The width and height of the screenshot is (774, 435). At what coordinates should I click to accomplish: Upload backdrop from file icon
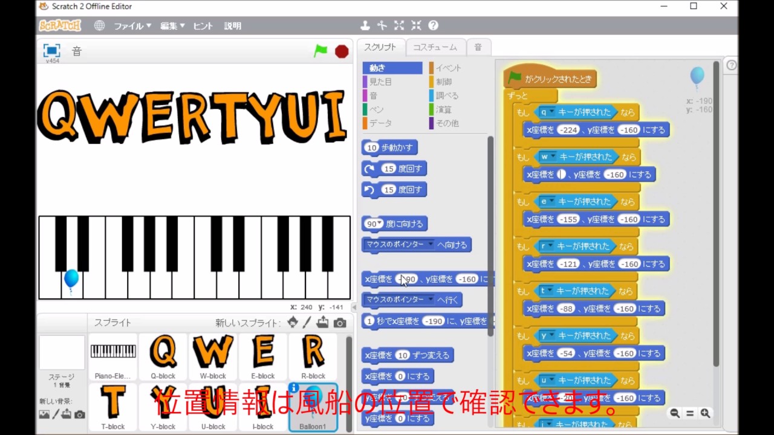pos(67,414)
